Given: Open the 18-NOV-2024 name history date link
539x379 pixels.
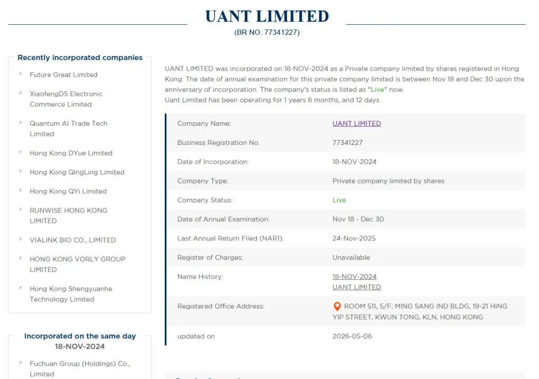Looking at the screenshot, I should [354, 277].
